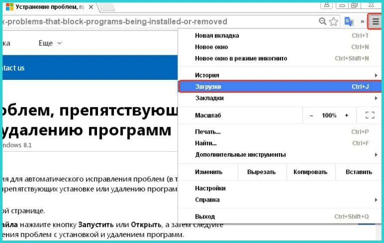Click the Вставить button

358,172
